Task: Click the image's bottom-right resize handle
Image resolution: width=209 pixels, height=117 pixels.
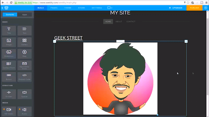Action: coord(157,115)
